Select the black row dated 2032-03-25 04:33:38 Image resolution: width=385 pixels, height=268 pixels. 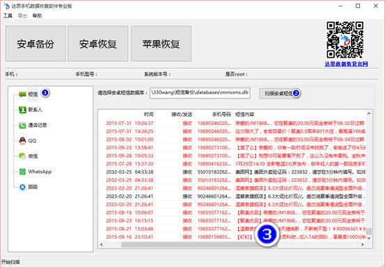pos(233,172)
